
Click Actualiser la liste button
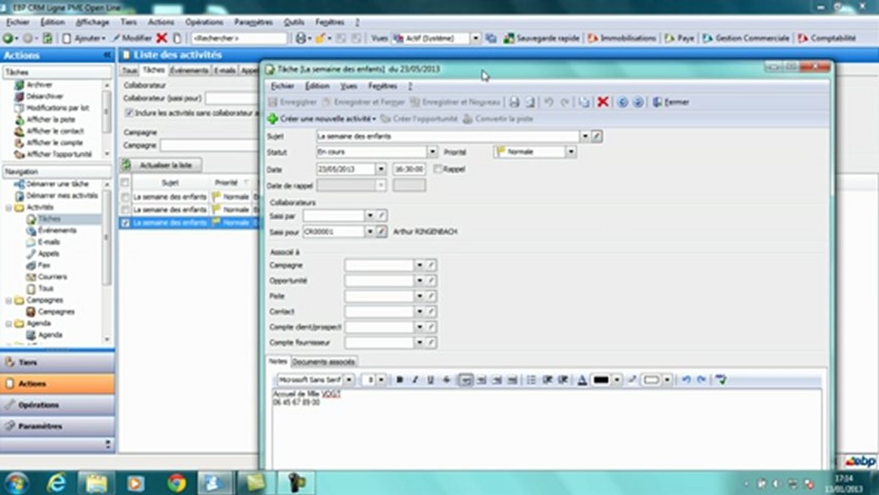click(x=161, y=165)
